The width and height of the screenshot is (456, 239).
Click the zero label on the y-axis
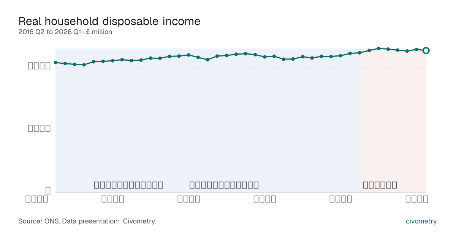click(48, 191)
